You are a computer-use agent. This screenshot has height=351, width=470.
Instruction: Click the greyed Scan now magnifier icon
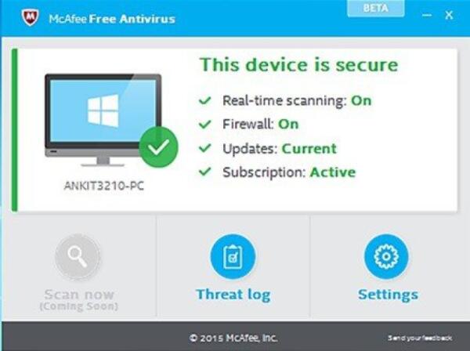[78, 256]
